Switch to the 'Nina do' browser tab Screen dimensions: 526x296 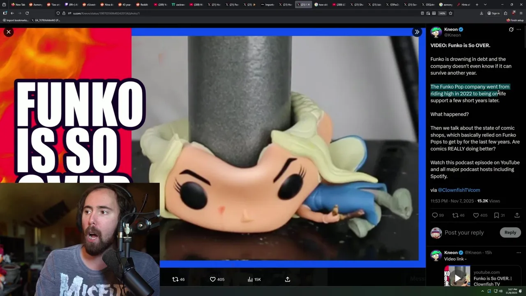(x=106, y=5)
